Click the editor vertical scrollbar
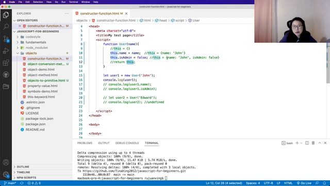This screenshot has width=330, height=186. coord(328,63)
